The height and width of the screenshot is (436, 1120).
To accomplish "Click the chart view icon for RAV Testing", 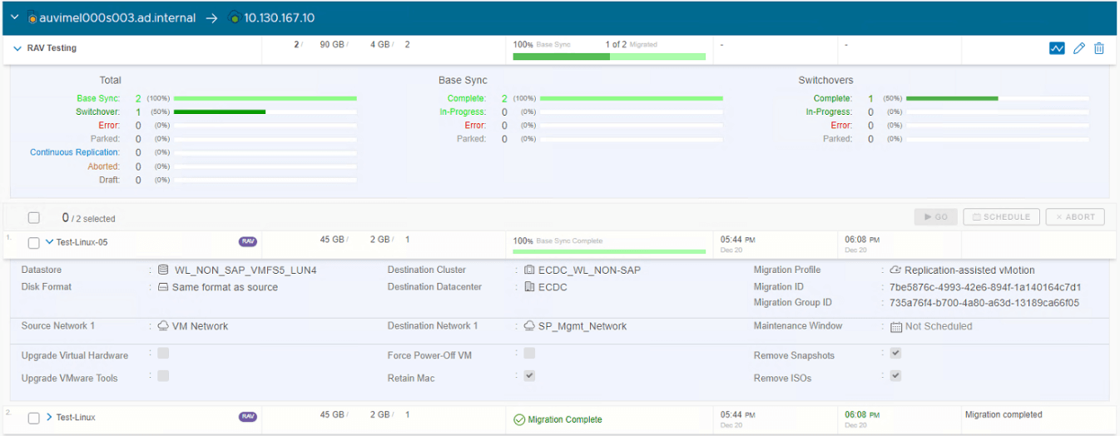I will tap(1057, 48).
